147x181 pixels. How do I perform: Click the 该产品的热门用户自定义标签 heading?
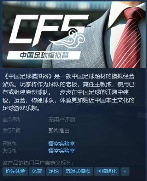[38, 163]
